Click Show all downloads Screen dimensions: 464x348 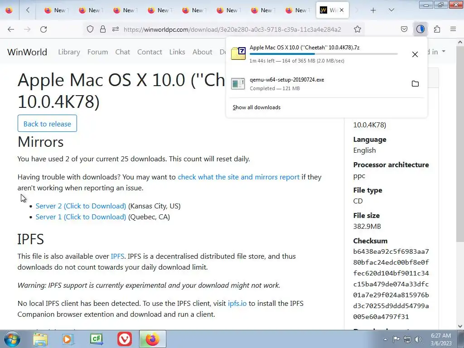[x=256, y=107]
